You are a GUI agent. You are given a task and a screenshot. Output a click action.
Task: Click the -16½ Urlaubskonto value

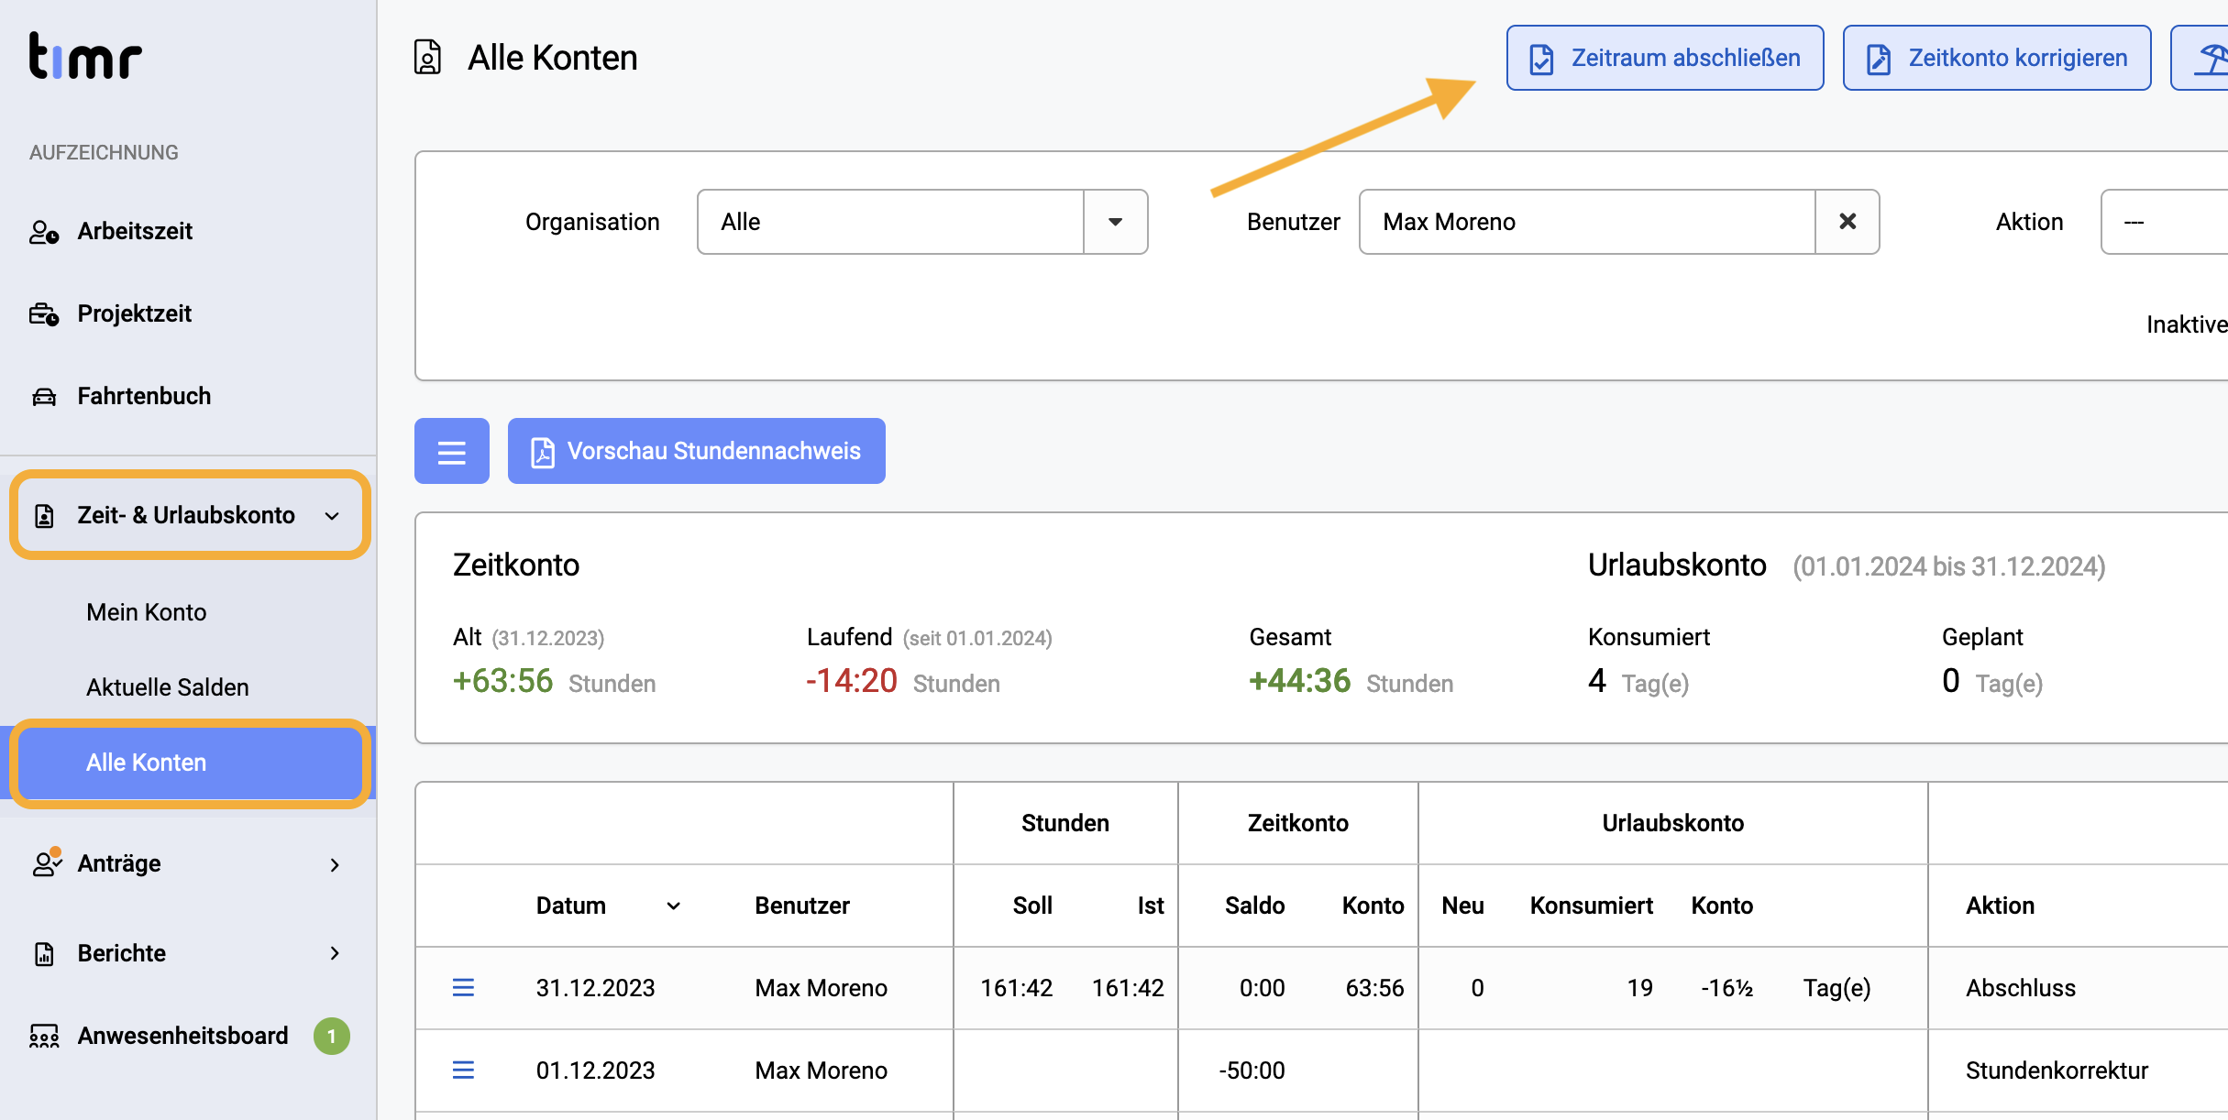tap(1726, 988)
